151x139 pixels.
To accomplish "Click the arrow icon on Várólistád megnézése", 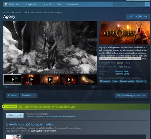I will click(144, 96).
